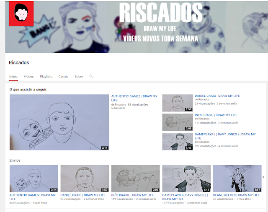This screenshot has height=212, width=268.
Task: Click '53 visualizações' under Keanu Reeves video
Action: [x=223, y=199]
